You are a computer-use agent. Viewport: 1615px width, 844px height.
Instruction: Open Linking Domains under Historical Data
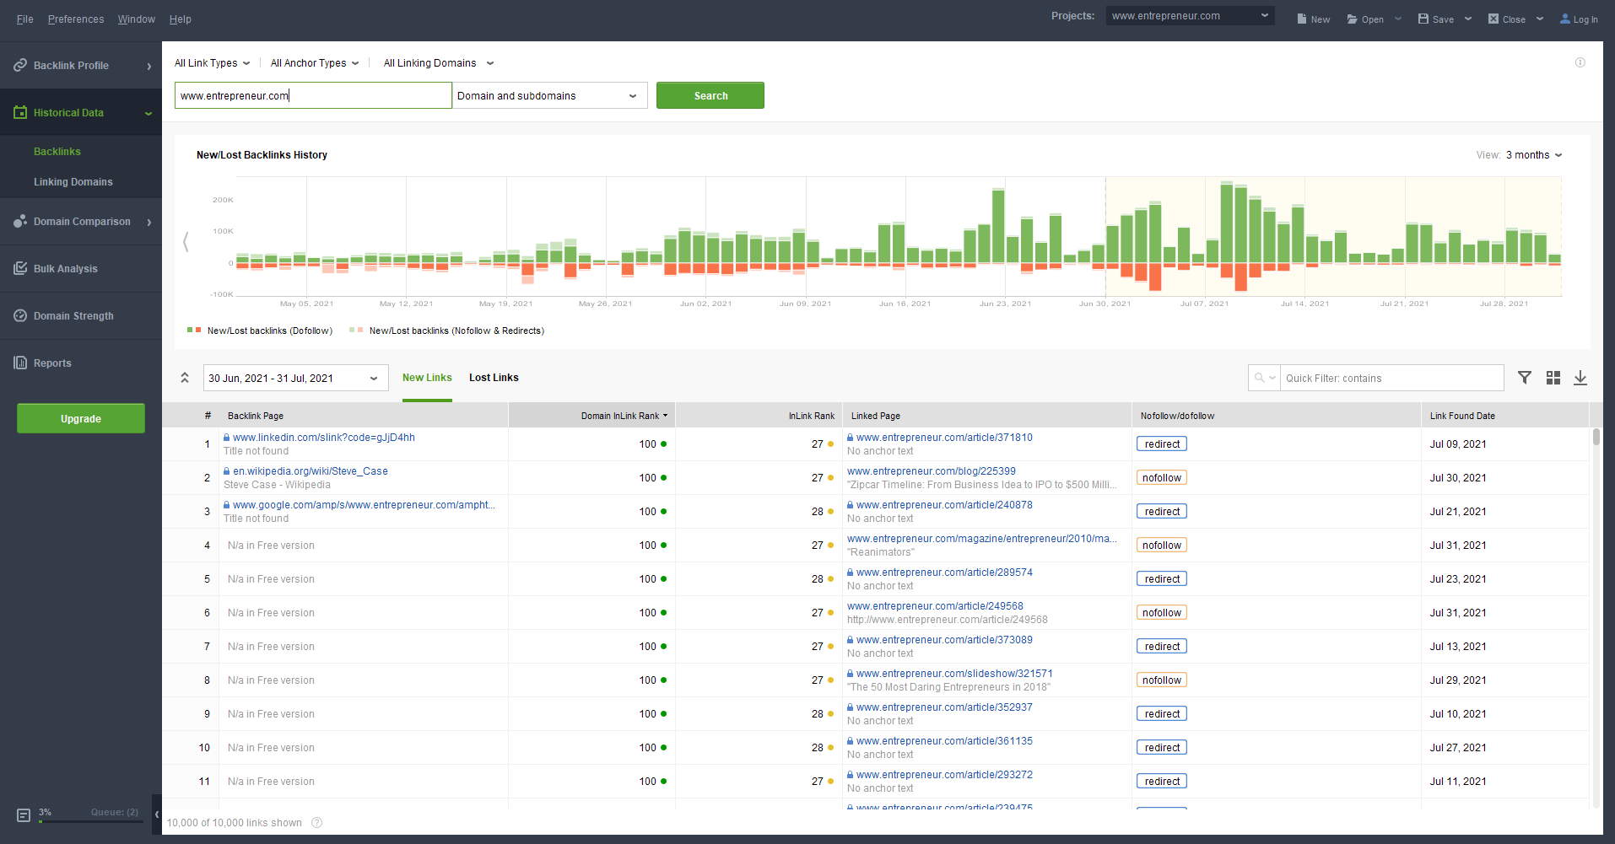[x=73, y=182]
